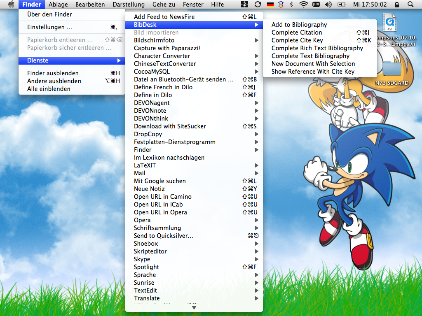The height and width of the screenshot is (316, 422).
Task: Click the padlock icon in menu bar
Action: pos(397,4)
